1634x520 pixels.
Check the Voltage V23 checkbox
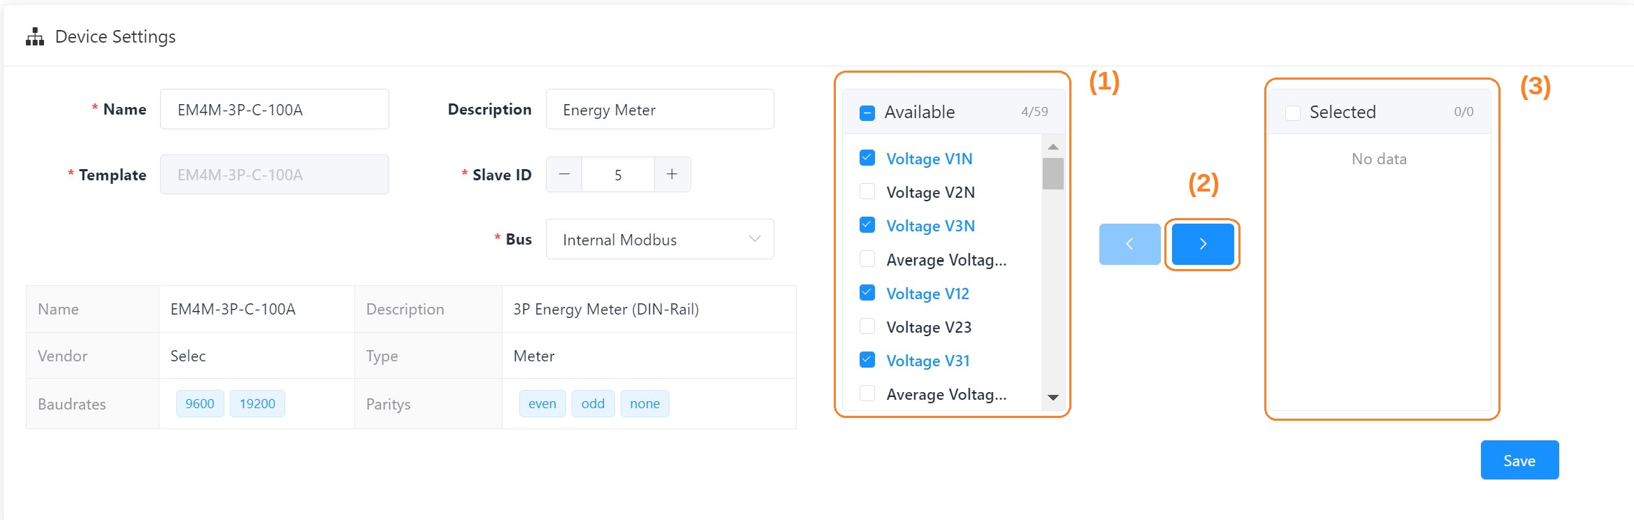(x=867, y=326)
